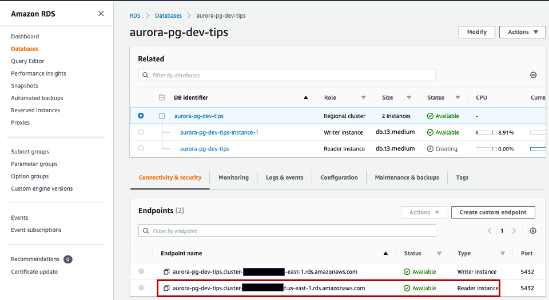Viewport: 549px width, 300px height.
Task: Open Recommendations in sidebar
Action: 35,259
